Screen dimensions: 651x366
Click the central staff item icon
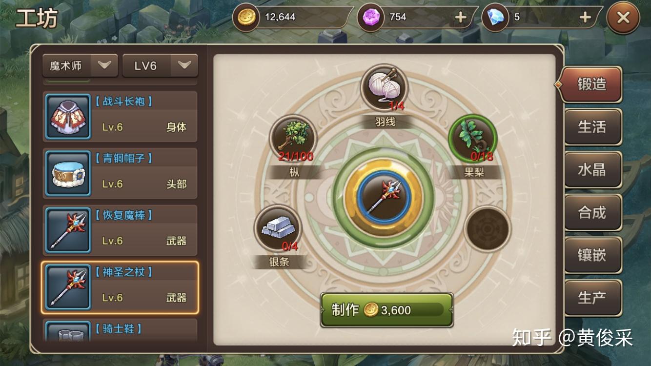(x=384, y=197)
